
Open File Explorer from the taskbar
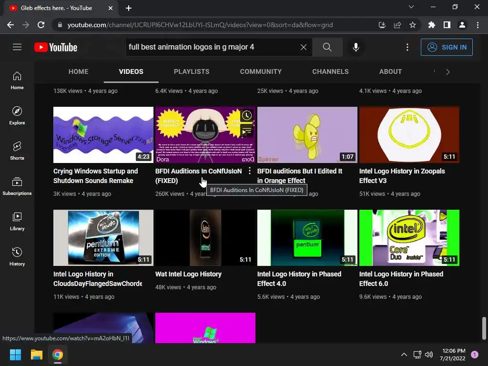click(x=36, y=355)
